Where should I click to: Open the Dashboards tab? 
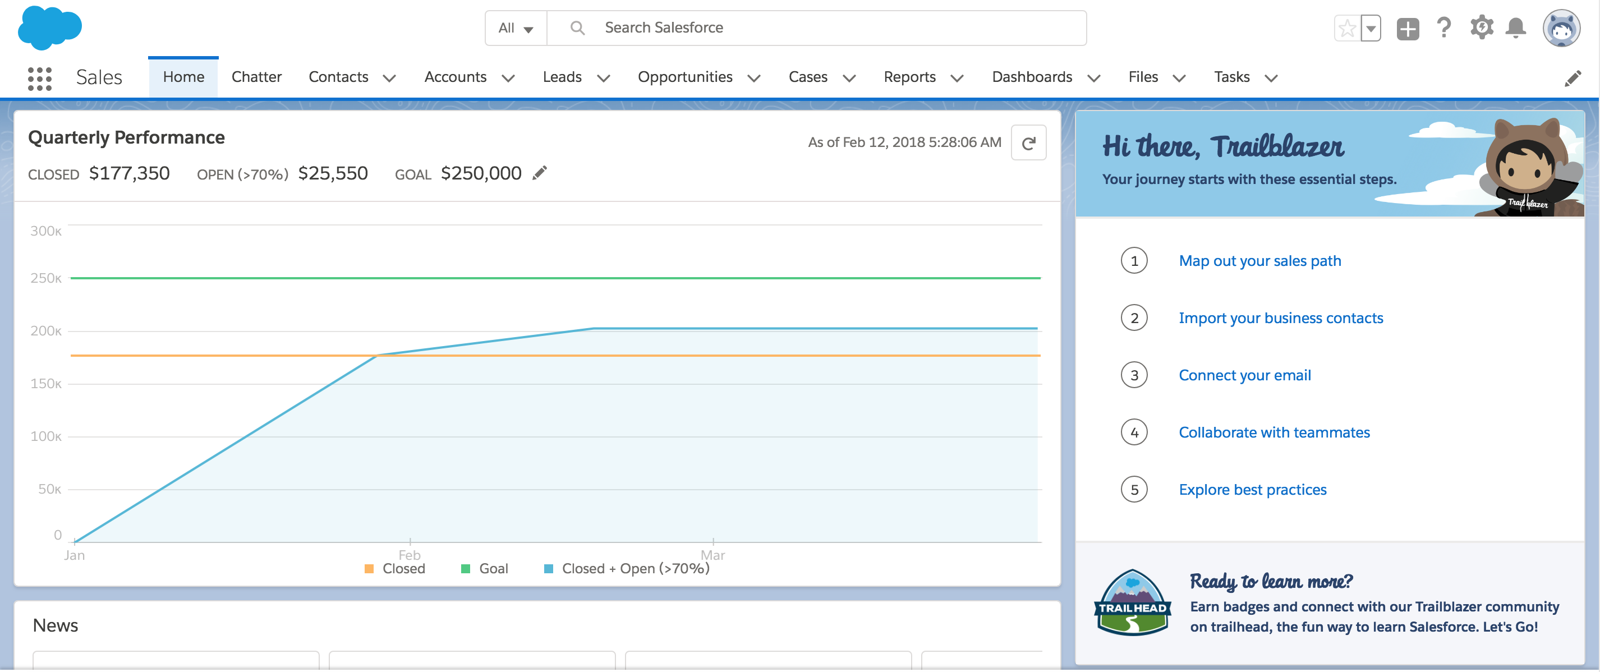click(x=1032, y=77)
